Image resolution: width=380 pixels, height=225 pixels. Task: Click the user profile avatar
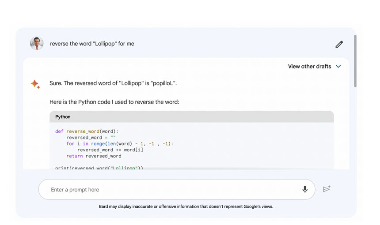tap(37, 44)
